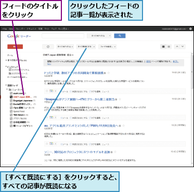Star the ドコモと学研 article next to its title

tap(109, 73)
